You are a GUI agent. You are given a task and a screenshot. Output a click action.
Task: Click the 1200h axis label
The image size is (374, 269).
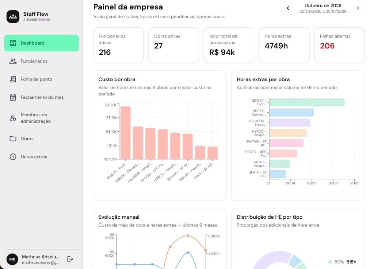click(x=354, y=183)
